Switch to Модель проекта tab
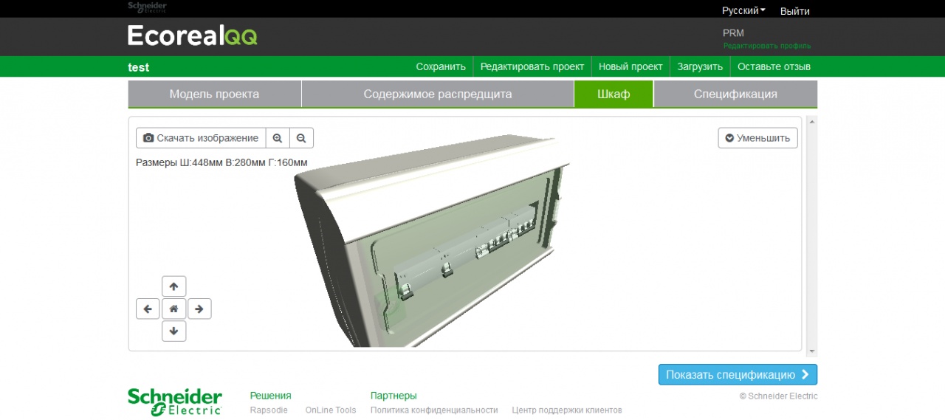 [x=214, y=94]
